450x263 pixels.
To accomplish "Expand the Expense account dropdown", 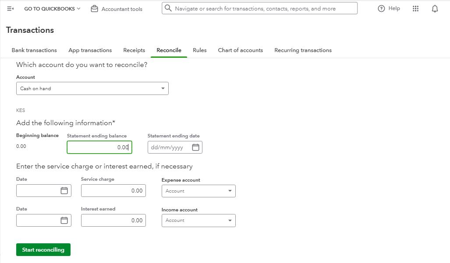I will click(198, 191).
